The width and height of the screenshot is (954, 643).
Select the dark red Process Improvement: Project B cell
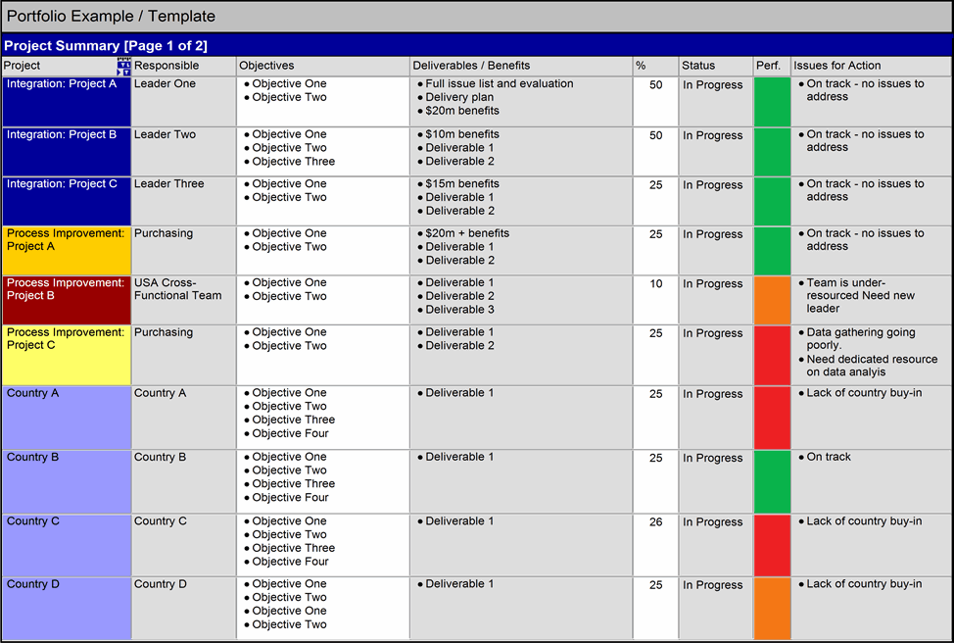(x=67, y=300)
